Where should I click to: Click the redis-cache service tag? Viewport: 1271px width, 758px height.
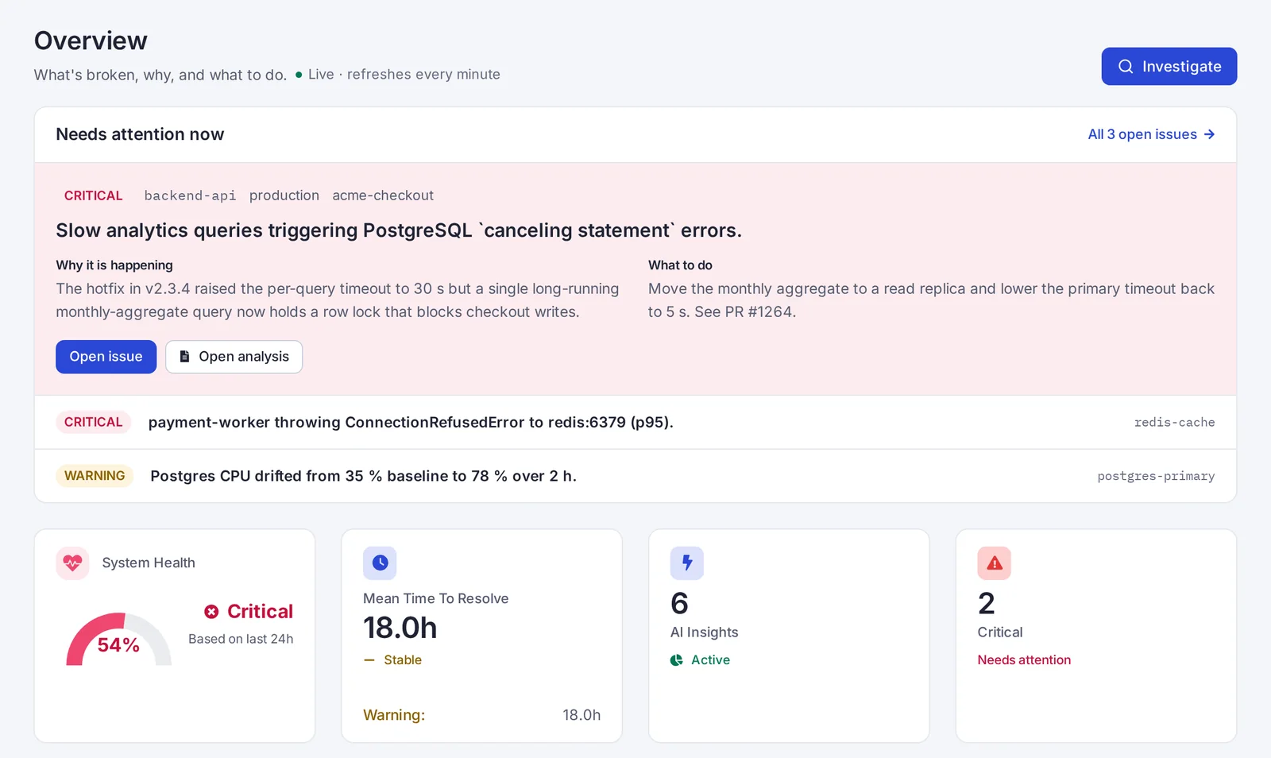tap(1174, 422)
